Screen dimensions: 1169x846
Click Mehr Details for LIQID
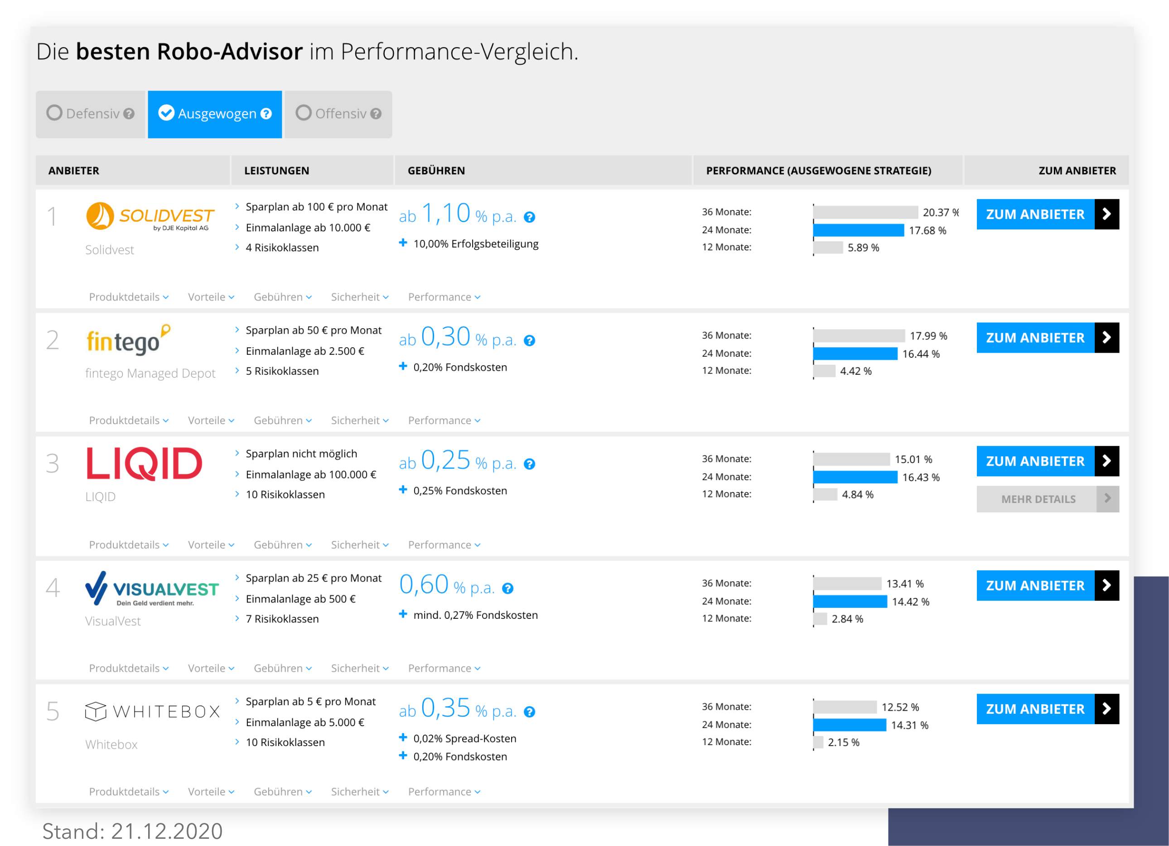(x=1048, y=499)
